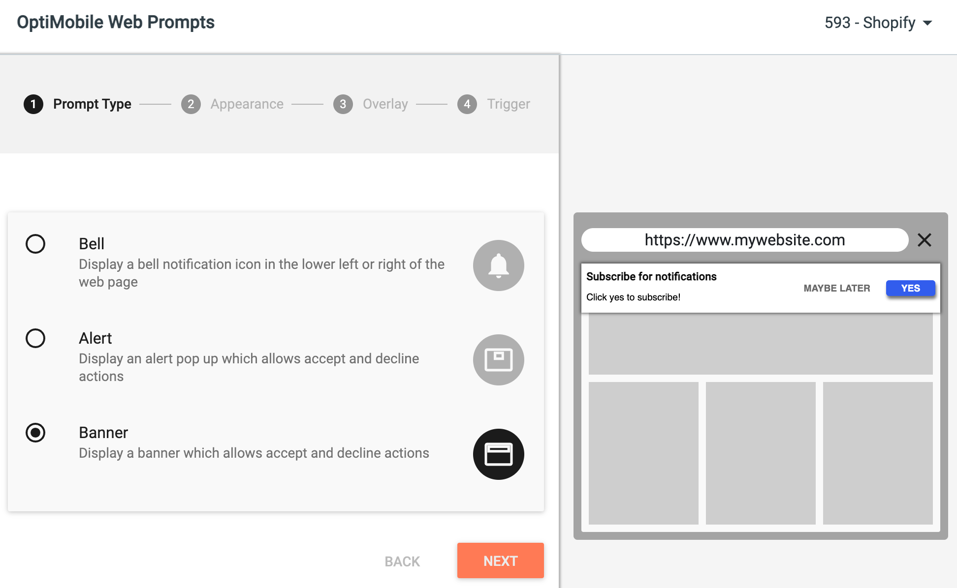Click step 4 circle for Trigger
This screenshot has height=588, width=957.
(467, 104)
